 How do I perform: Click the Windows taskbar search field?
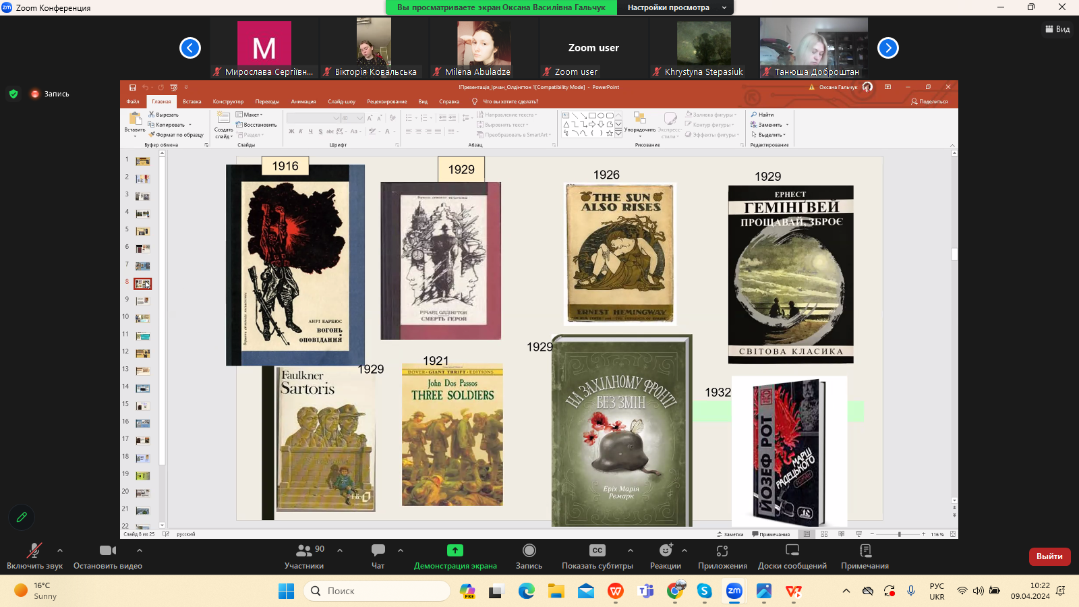(x=378, y=591)
